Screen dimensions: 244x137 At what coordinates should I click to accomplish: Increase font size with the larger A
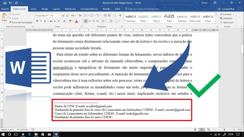[63, 16]
